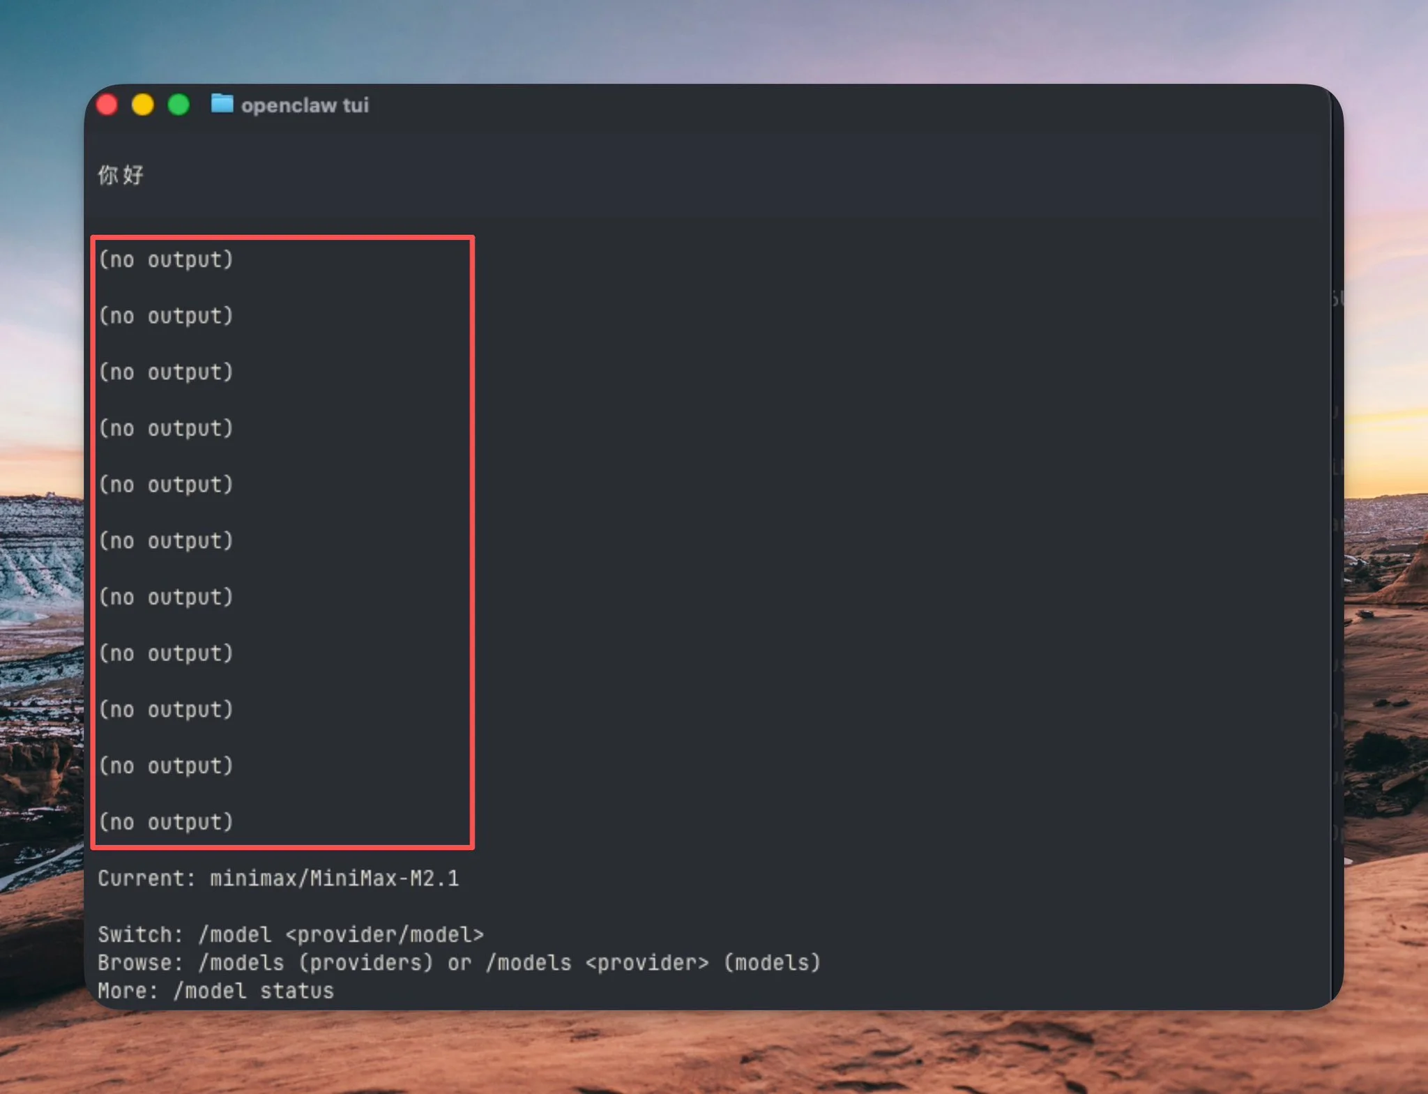Click the "minimax/MiniMax-M2.1" model name
This screenshot has height=1094, width=1428.
point(335,879)
